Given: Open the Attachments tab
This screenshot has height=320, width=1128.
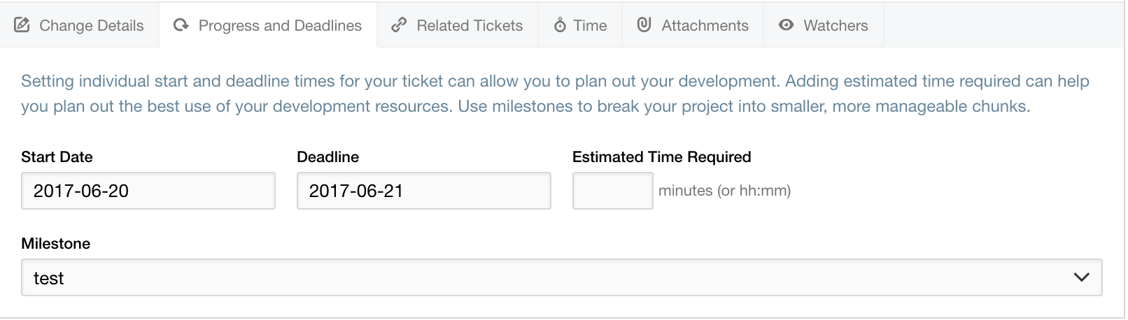Looking at the screenshot, I should [693, 25].
